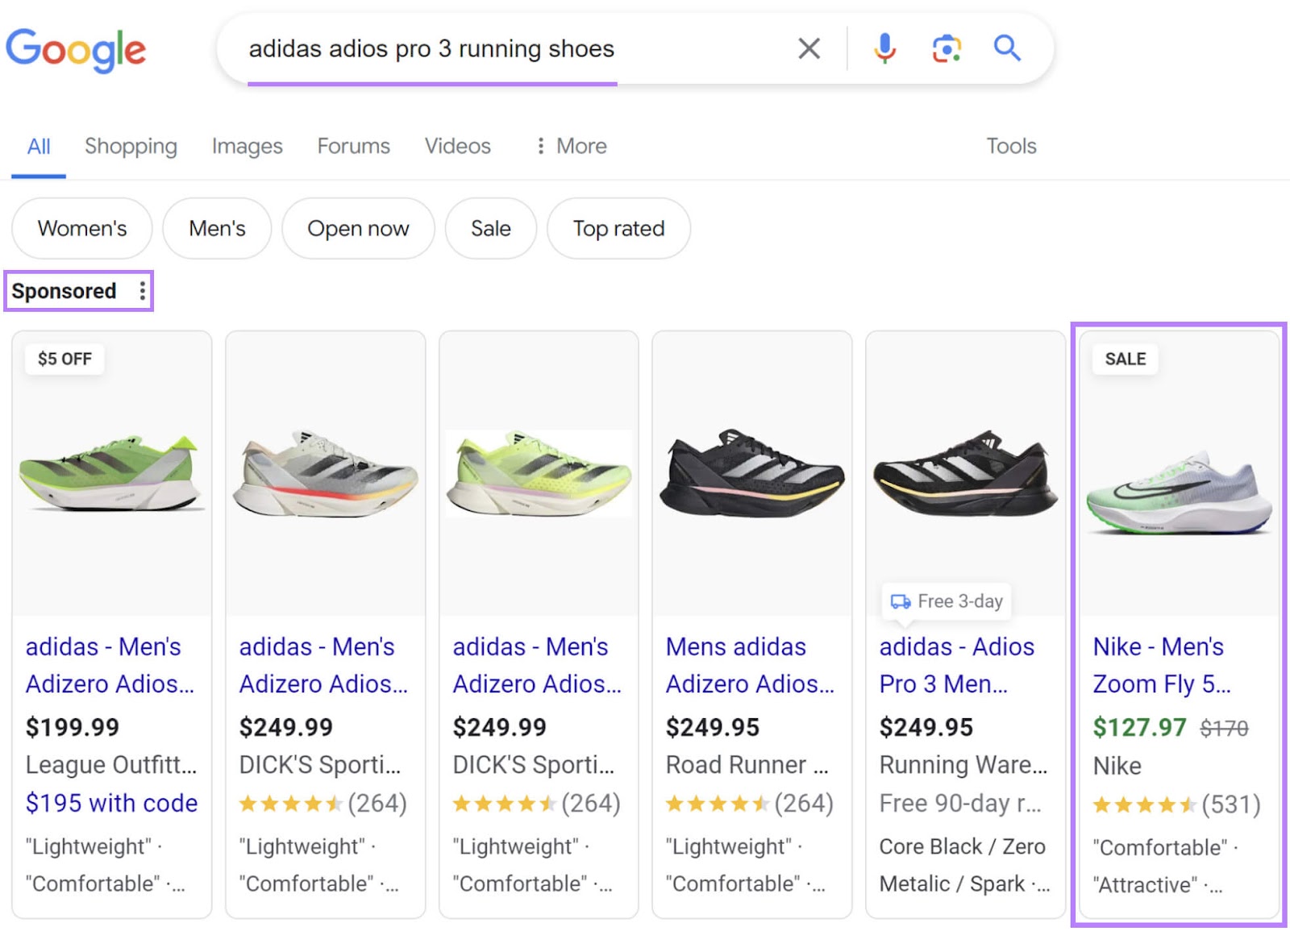Click the Sponsored label

64,291
